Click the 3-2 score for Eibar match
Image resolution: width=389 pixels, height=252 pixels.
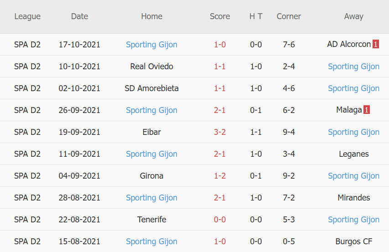(x=220, y=132)
